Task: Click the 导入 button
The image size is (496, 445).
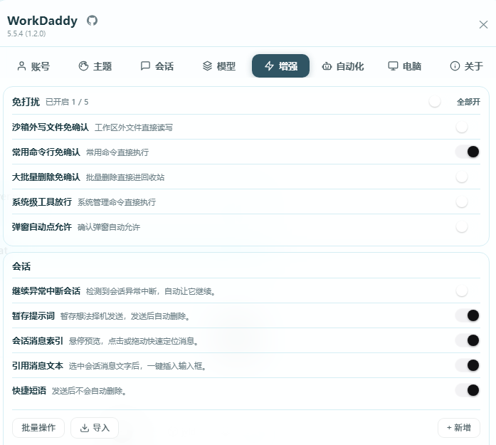Action: (x=95, y=428)
